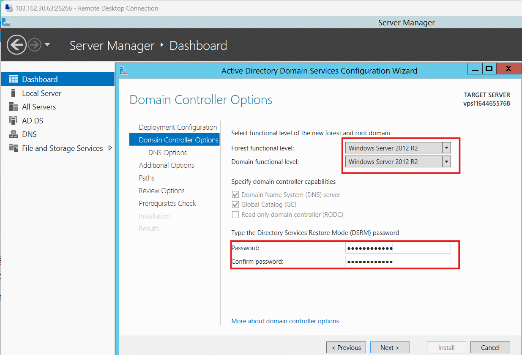
Task: Enable Read only domain controller (RODC)
Action: [x=235, y=215]
